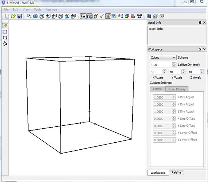208x182 pixels.
Task: Select the light-blue shaded cube view icon
Action: 67,16
